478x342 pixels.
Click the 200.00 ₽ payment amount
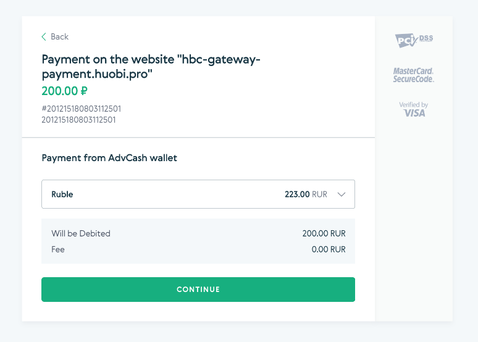click(x=65, y=91)
